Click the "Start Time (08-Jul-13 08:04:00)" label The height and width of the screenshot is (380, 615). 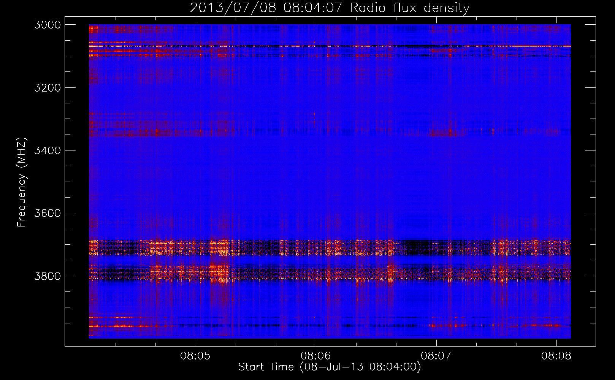pyautogui.click(x=330, y=367)
